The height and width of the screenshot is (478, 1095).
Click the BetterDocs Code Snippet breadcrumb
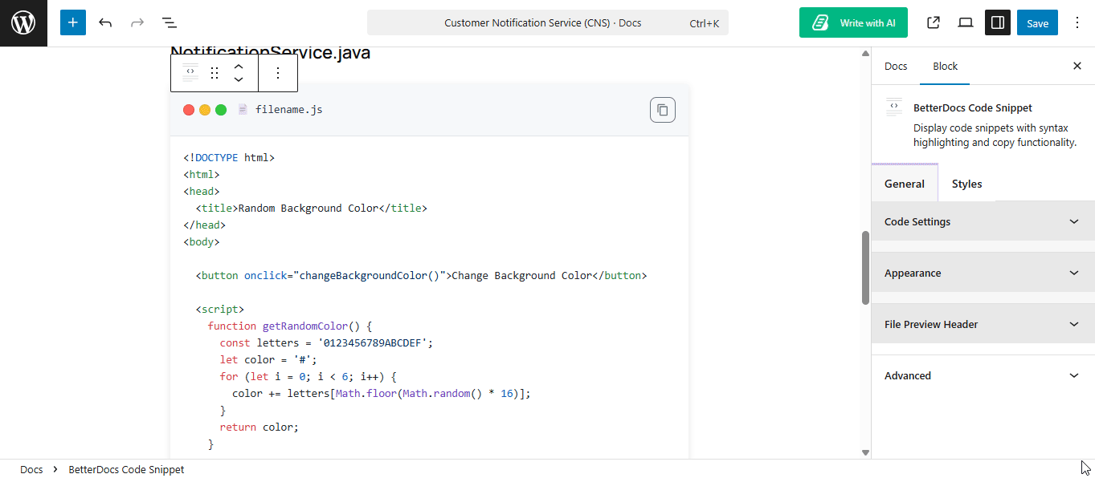coord(126,469)
